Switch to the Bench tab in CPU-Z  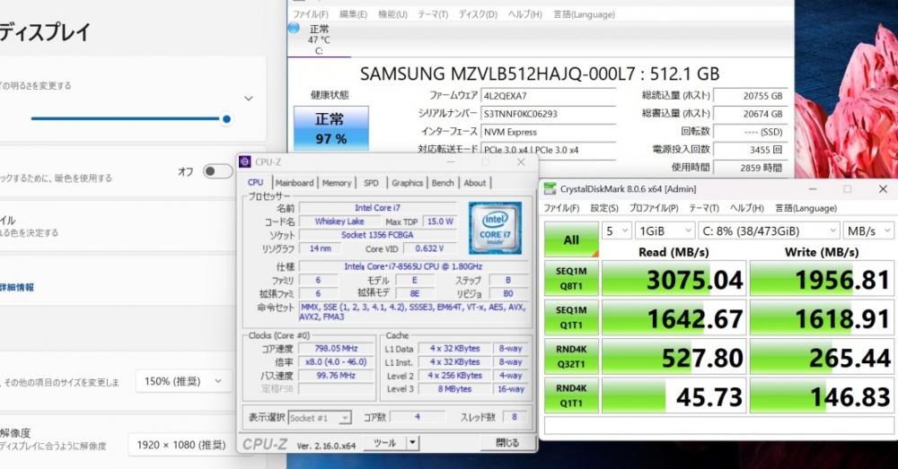(443, 183)
